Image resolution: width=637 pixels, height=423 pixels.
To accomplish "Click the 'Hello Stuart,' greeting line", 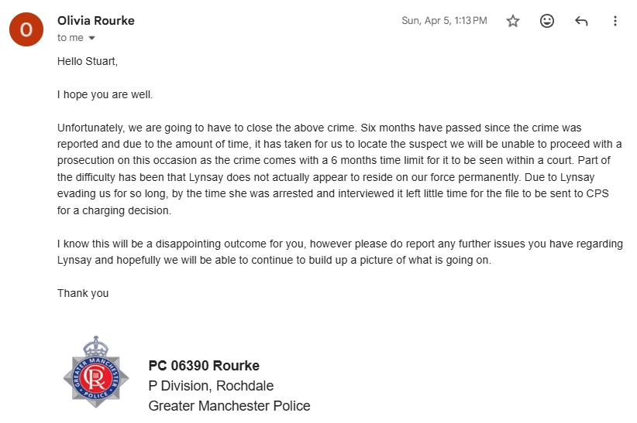I will click(x=88, y=61).
